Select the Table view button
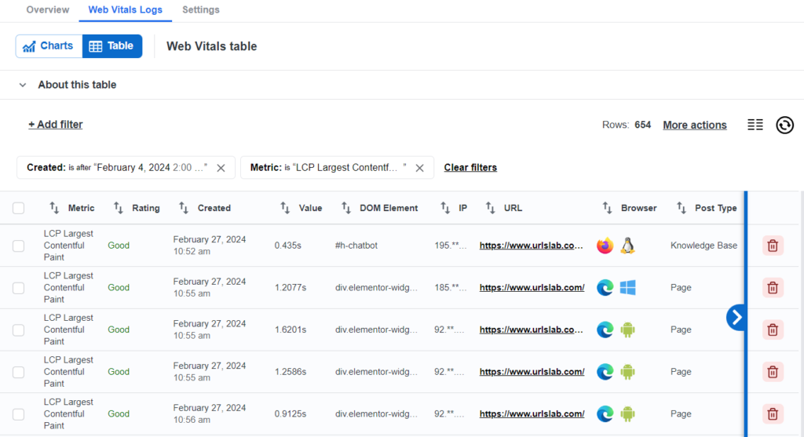The height and width of the screenshot is (437, 804). (111, 46)
